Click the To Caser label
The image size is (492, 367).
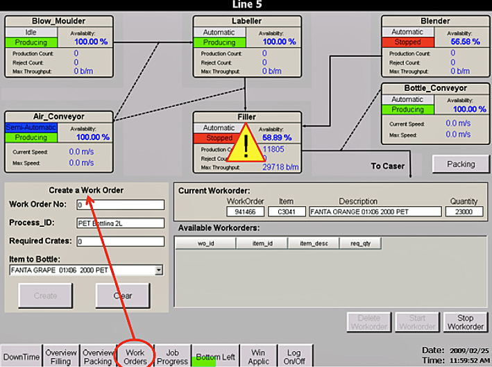point(388,166)
